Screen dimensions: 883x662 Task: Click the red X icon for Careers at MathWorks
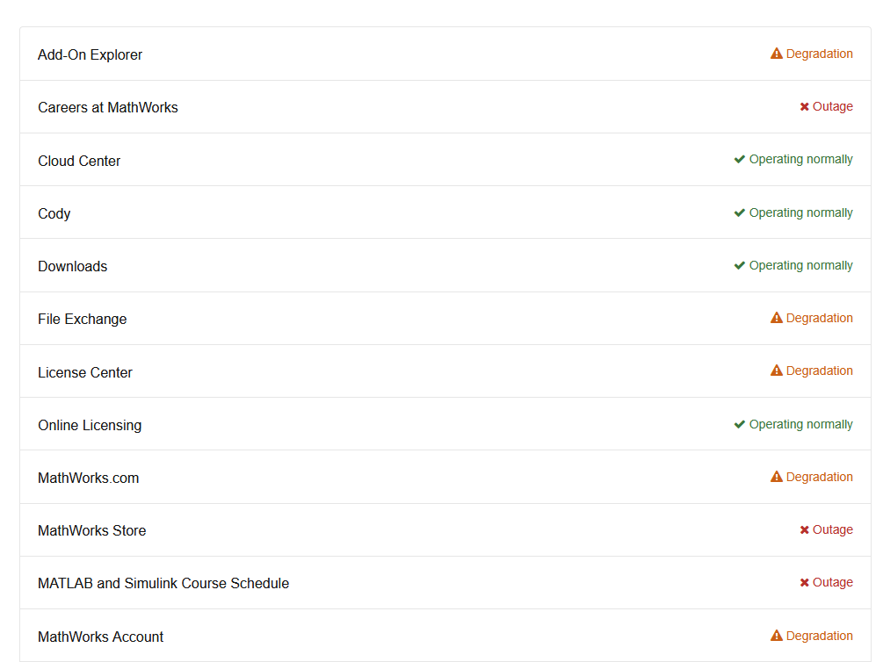pos(804,106)
